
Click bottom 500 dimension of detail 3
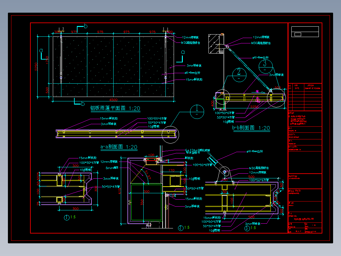[251, 217]
